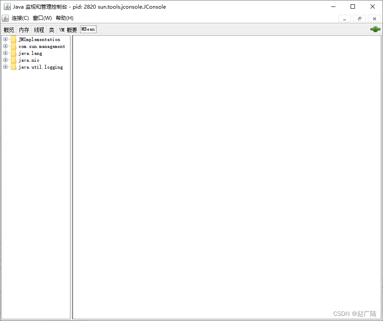Image resolution: width=383 pixels, height=321 pixels.
Task: Expand the java.util.logging node
Action: [5, 67]
